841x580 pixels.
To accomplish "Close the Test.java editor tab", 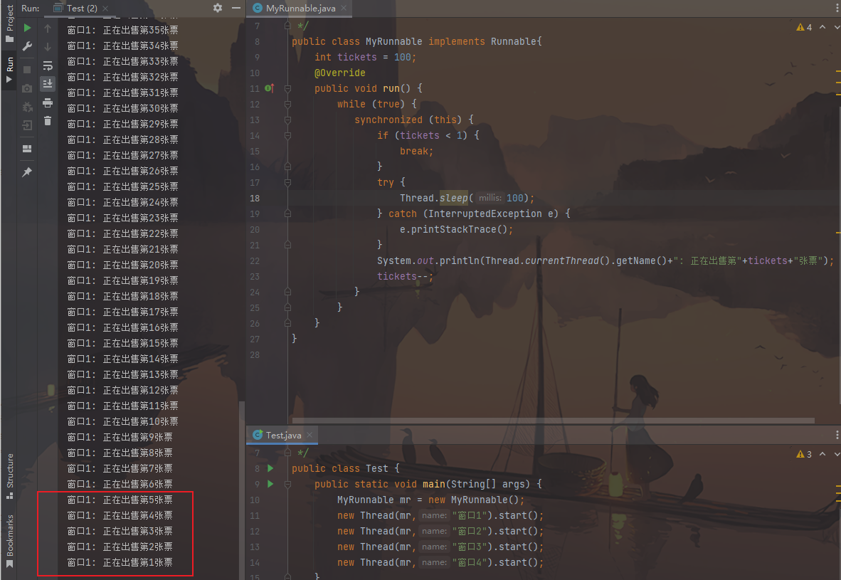I will 310,435.
